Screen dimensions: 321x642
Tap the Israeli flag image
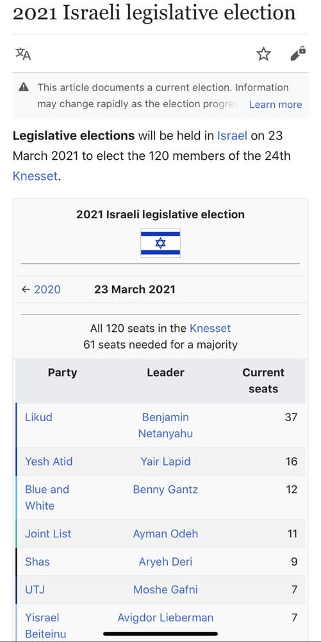coord(160,243)
